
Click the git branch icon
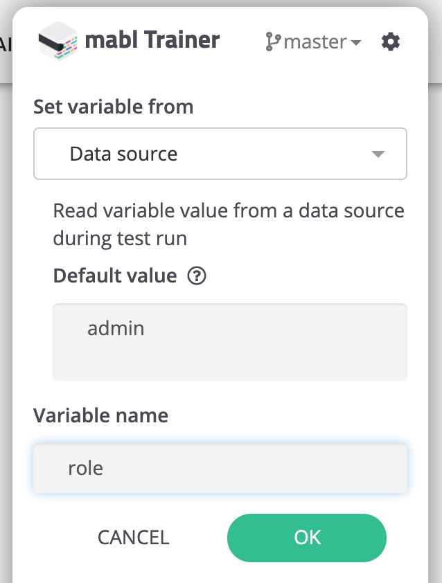coord(273,42)
